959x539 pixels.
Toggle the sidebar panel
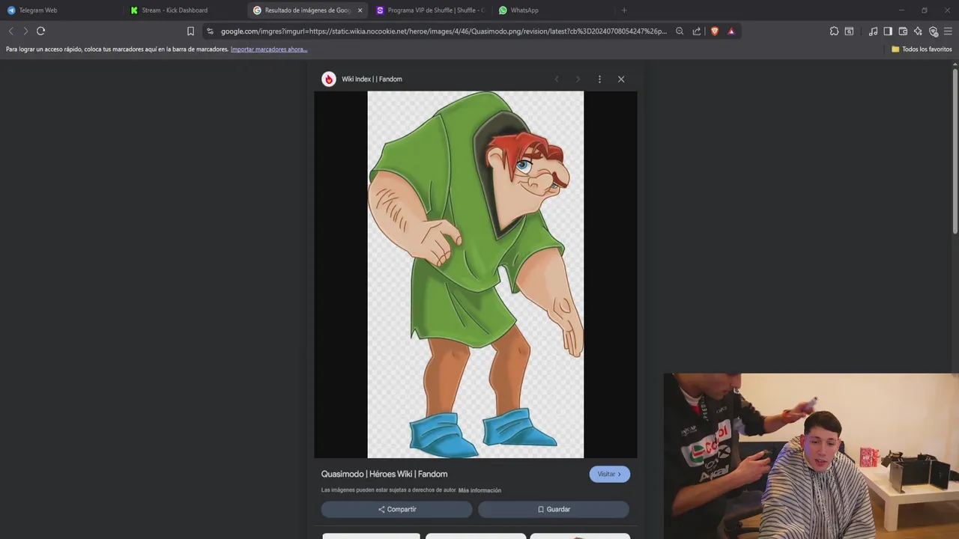[x=888, y=31]
